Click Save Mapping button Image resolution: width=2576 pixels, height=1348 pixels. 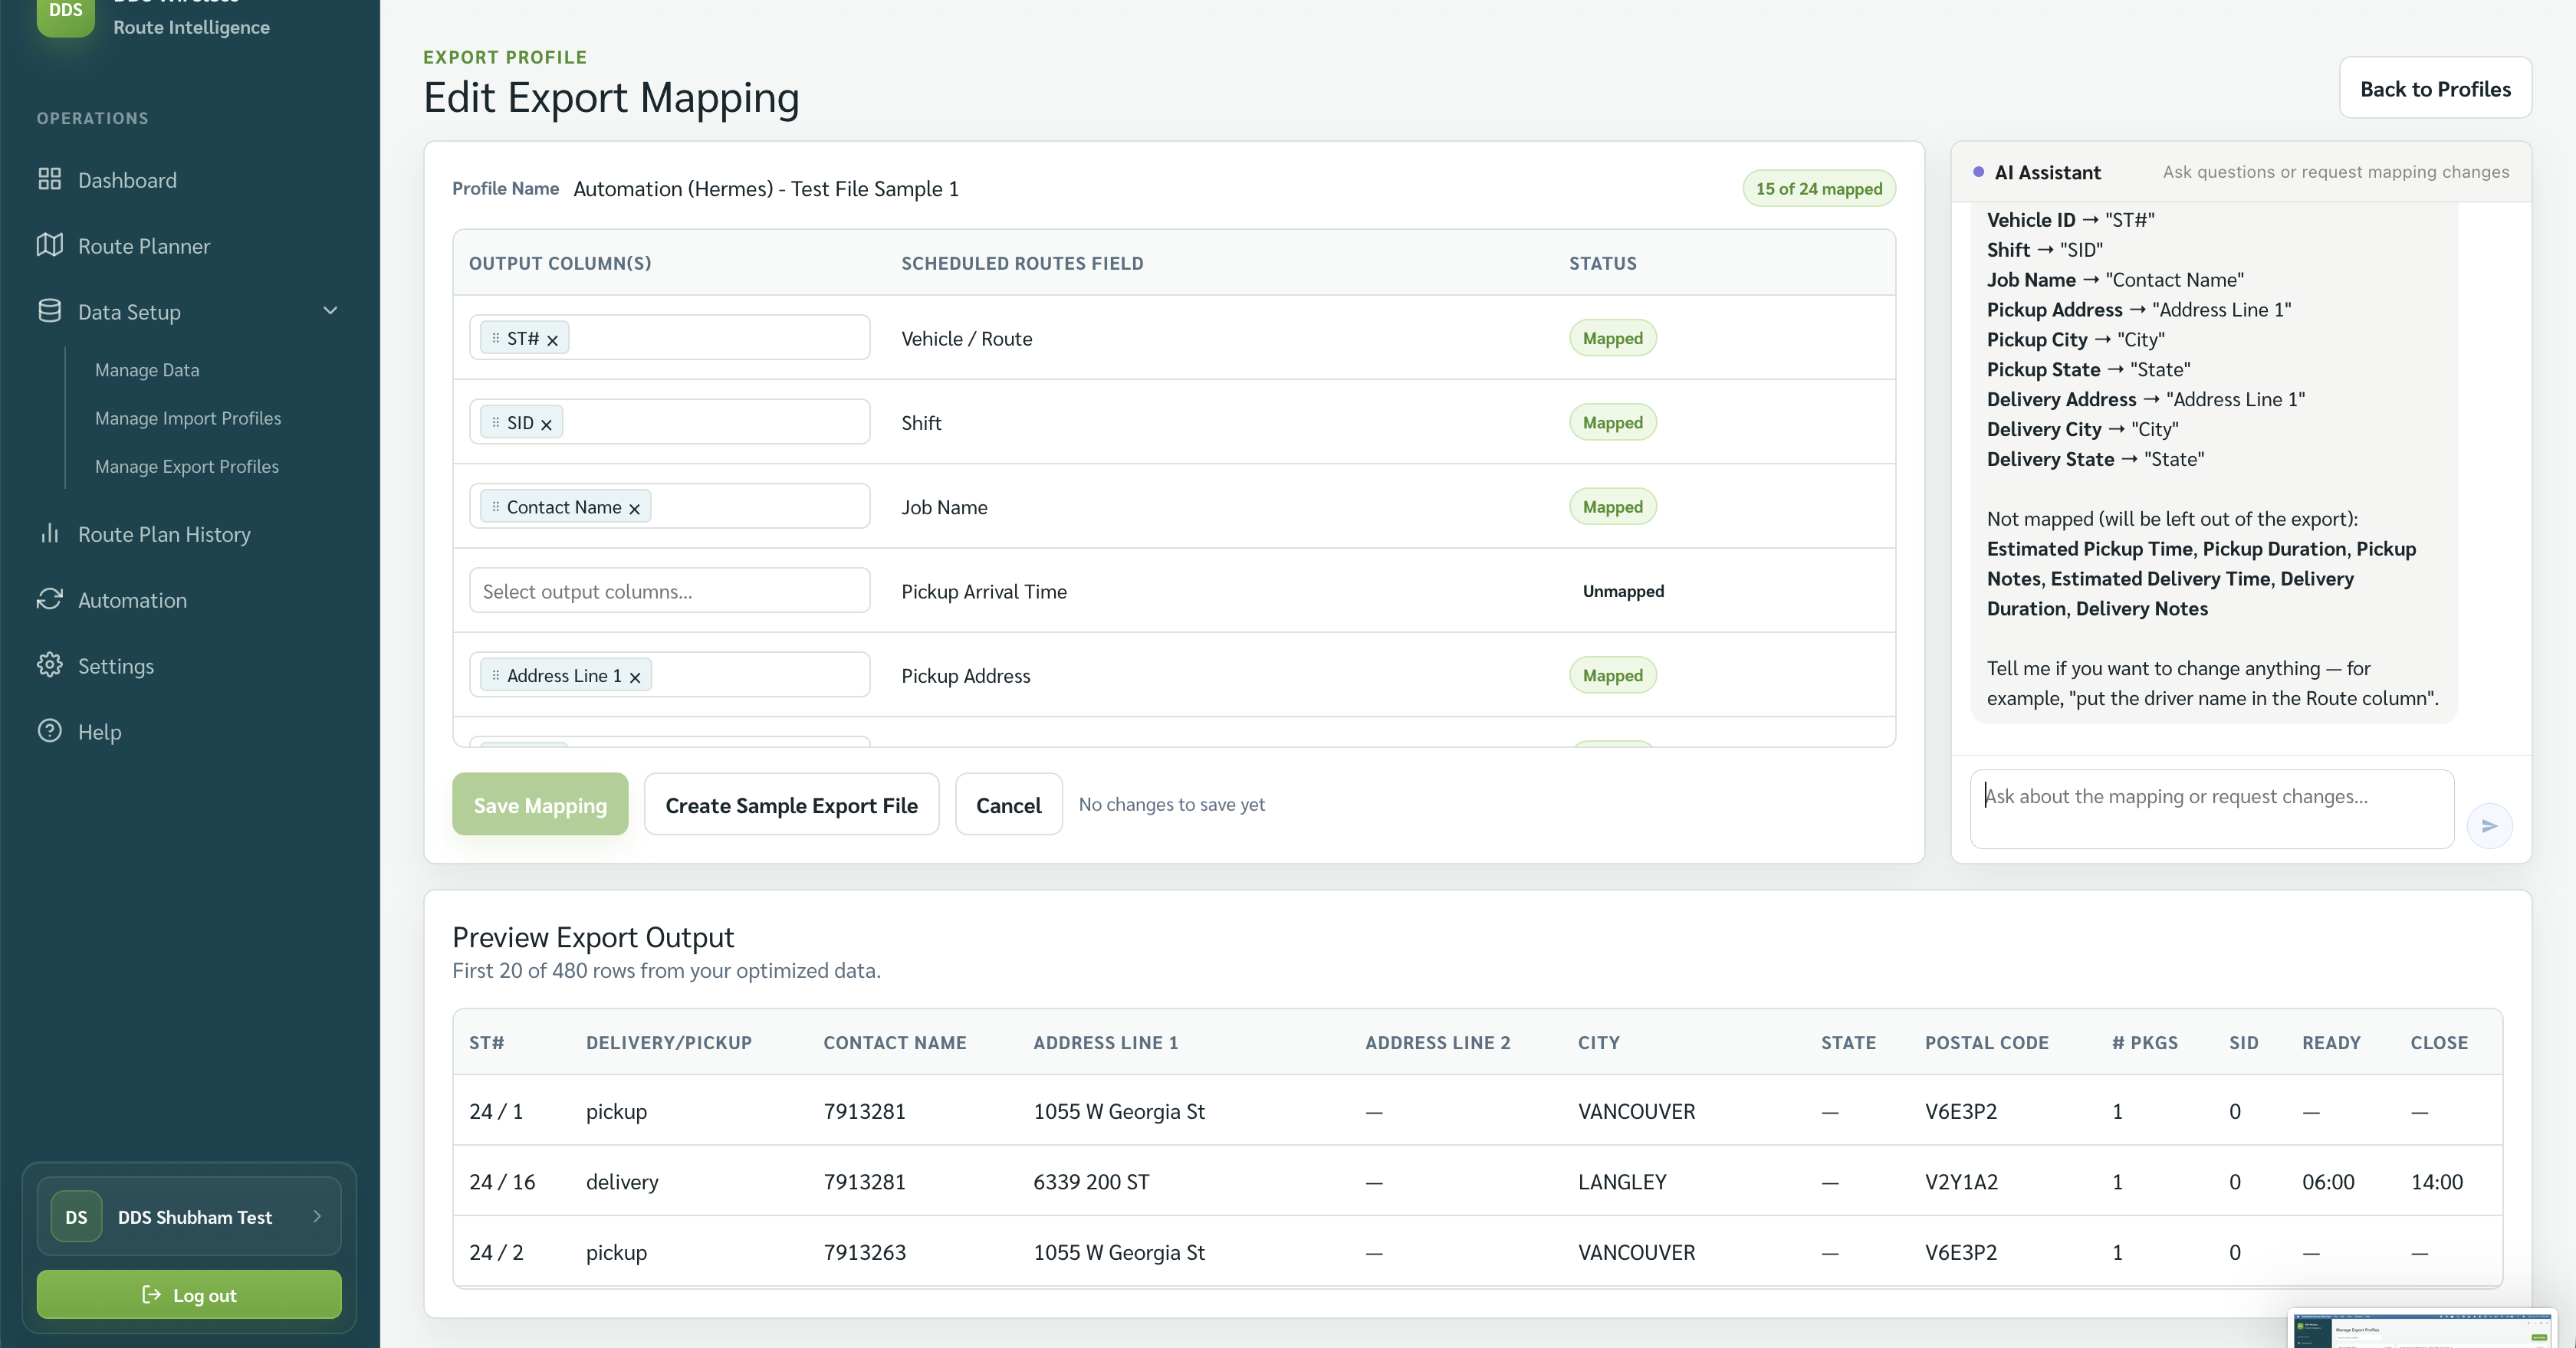pyautogui.click(x=540, y=805)
